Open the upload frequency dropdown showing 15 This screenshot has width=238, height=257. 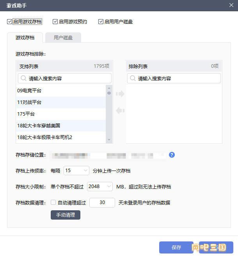76,171
